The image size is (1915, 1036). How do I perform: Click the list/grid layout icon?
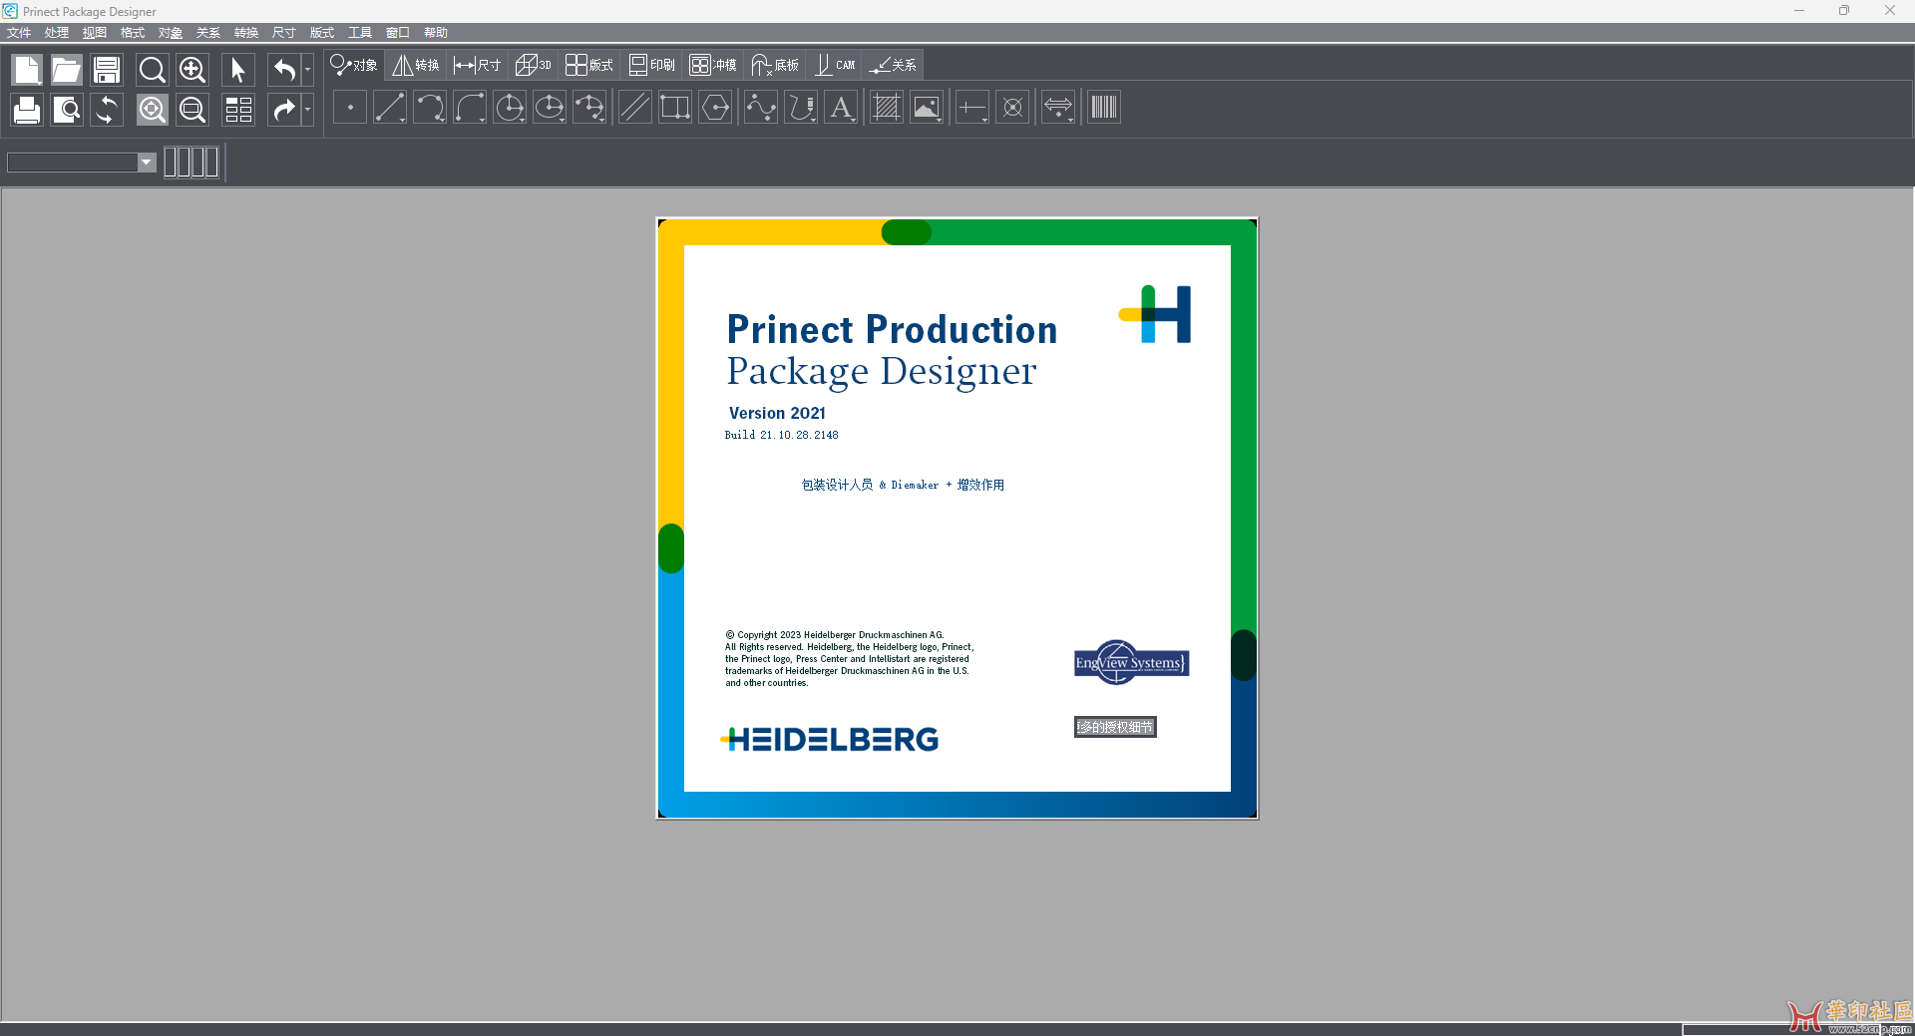[238, 110]
